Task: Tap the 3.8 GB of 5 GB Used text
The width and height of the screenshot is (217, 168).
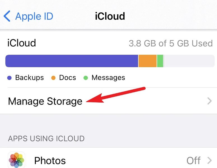Action: pyautogui.click(x=171, y=43)
